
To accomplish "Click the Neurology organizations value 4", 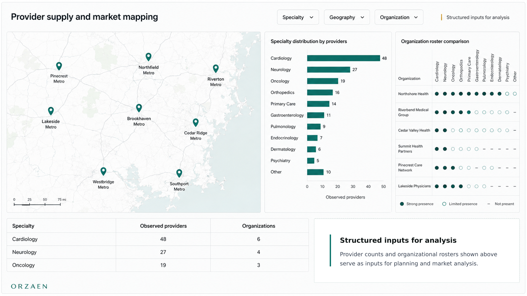I will [x=259, y=252].
